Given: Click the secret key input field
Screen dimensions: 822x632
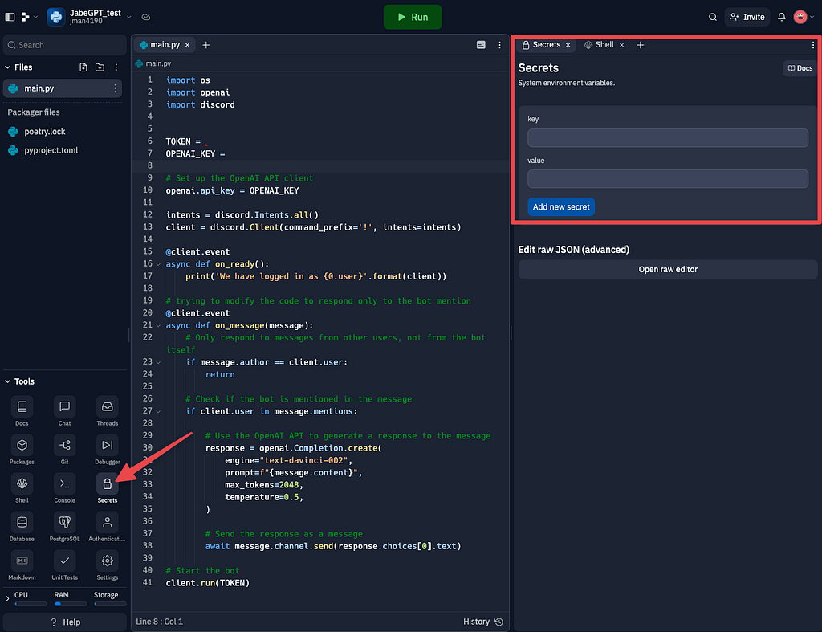Looking at the screenshot, I should click(x=667, y=138).
